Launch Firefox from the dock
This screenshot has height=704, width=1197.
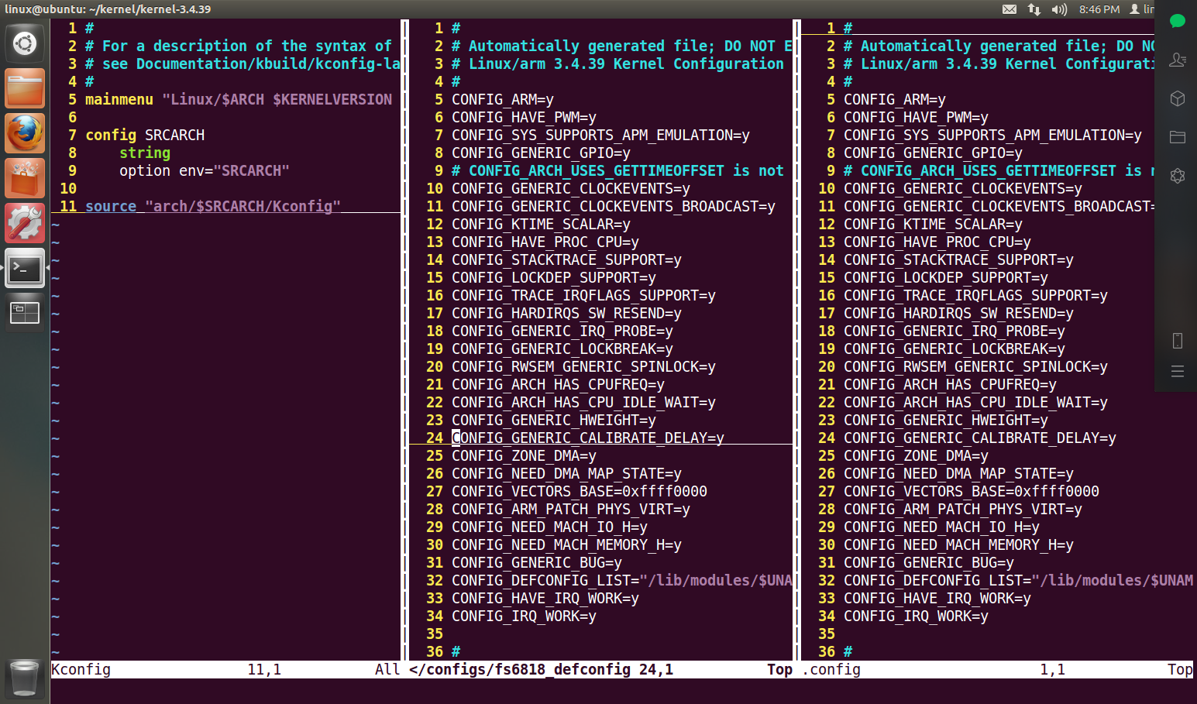(x=24, y=132)
